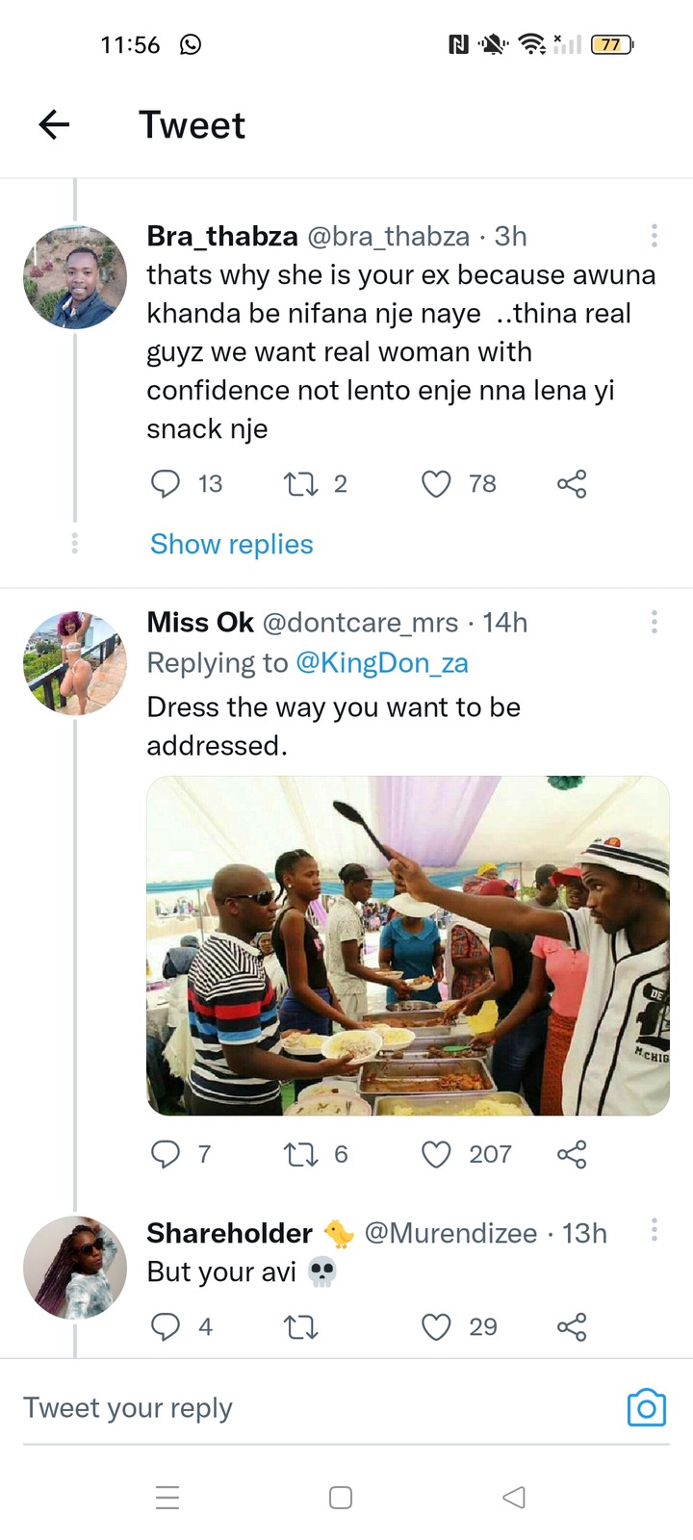Tap the Tweet your reply field
693x1540 pixels.
(x=318, y=1408)
